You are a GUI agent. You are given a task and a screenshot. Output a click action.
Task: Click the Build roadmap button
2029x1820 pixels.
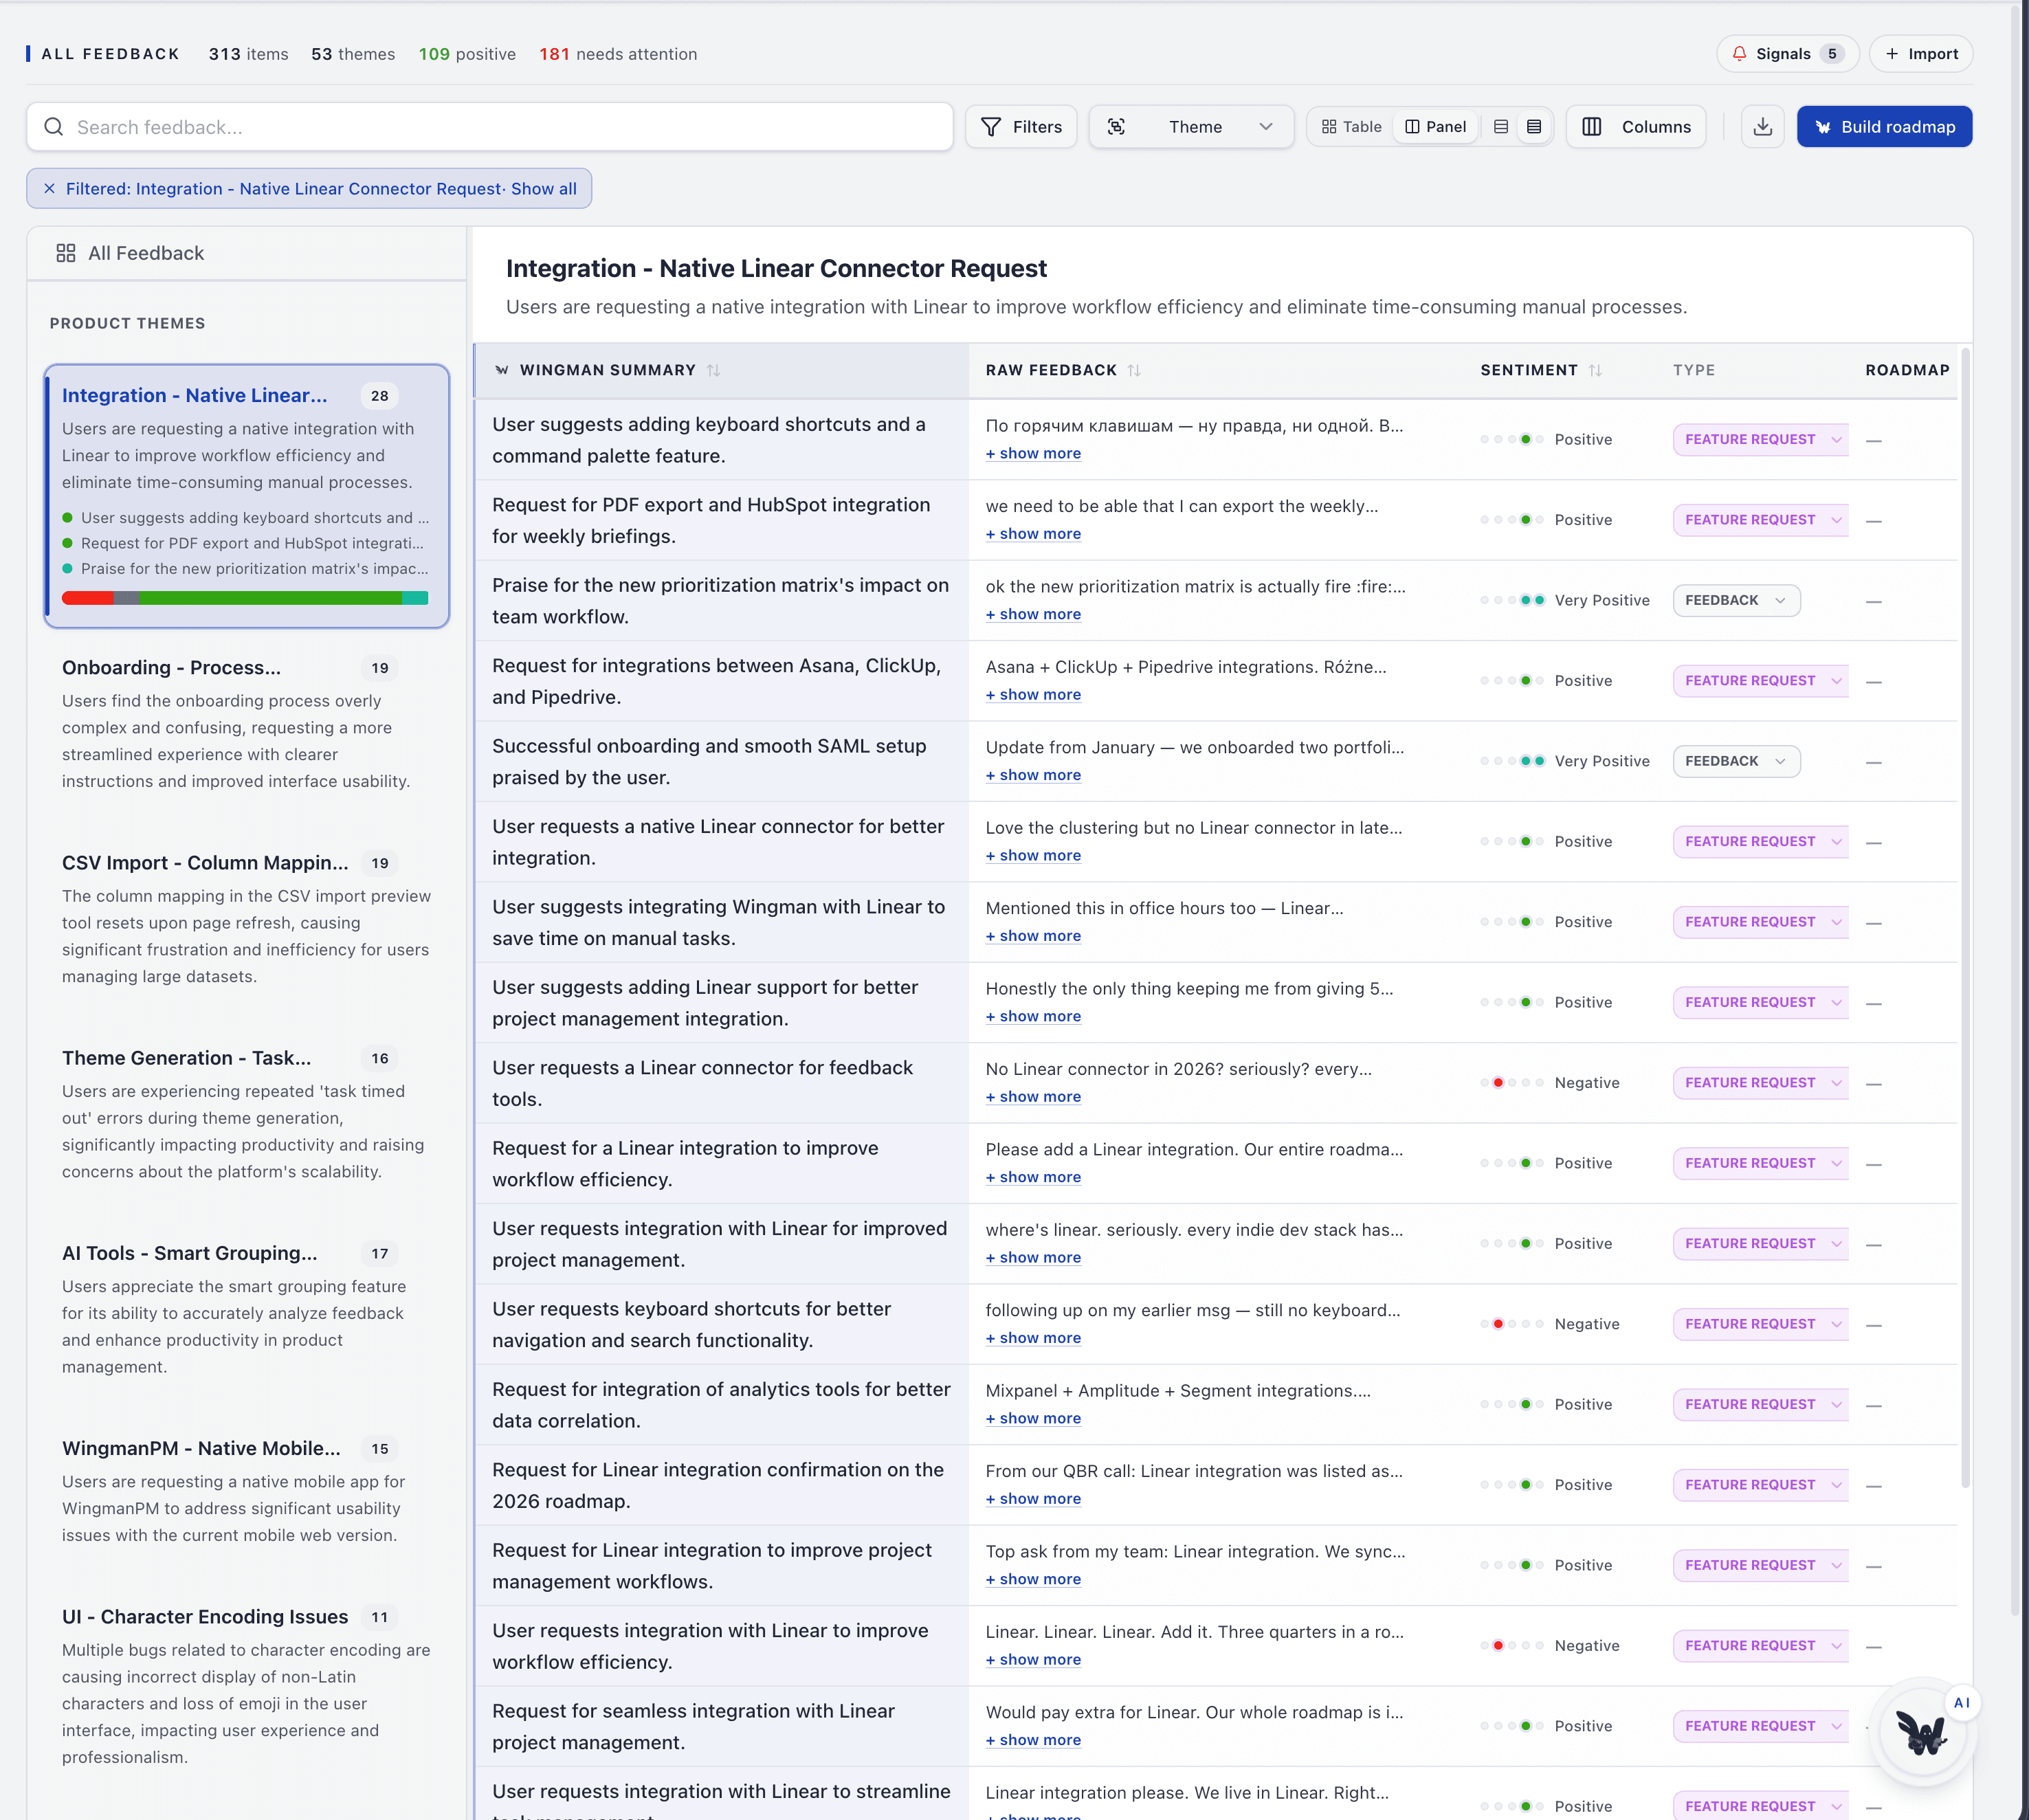[1884, 127]
